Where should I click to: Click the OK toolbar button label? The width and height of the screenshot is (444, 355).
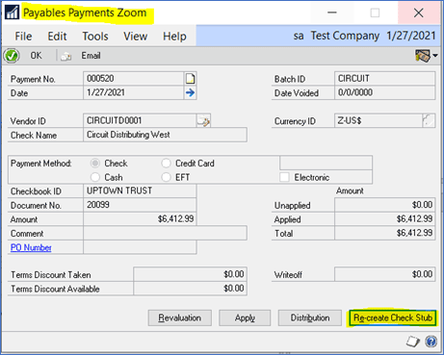36,56
